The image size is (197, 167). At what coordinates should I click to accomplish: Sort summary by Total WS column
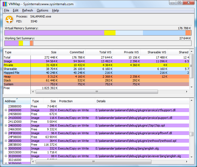99,52
